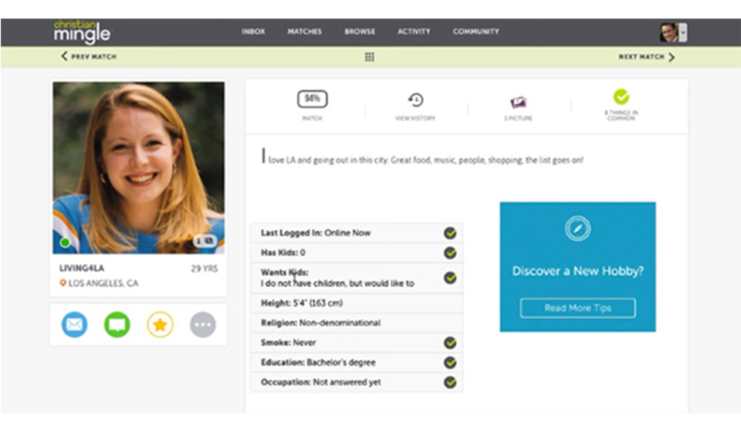Toggle the checkmark beside Education row
741x433 pixels.
[450, 362]
